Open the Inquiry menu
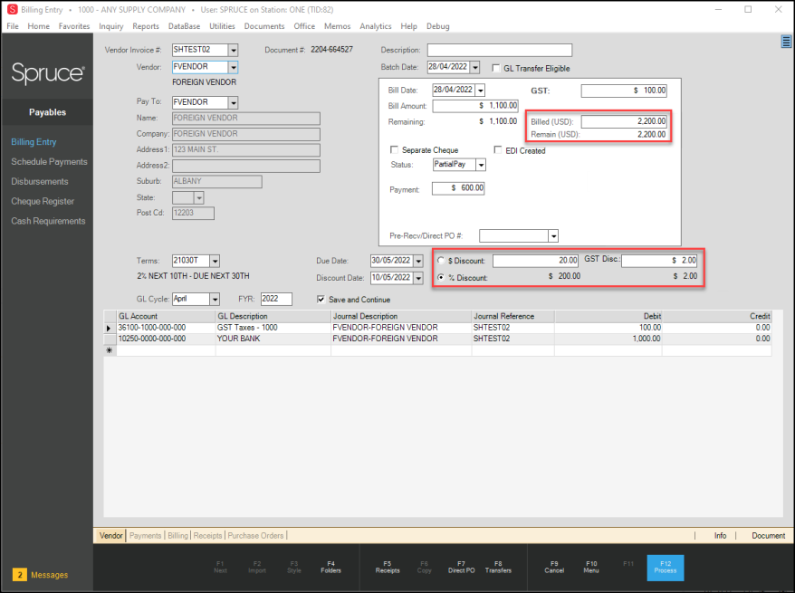 [111, 26]
